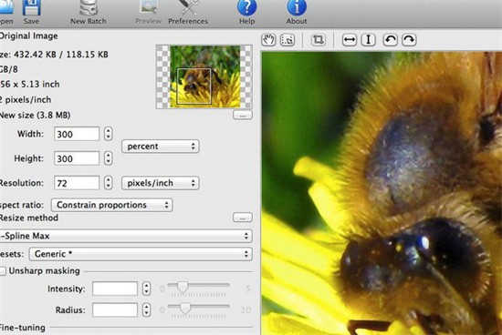Click the ellipsis button beside Resize method
The height and width of the screenshot is (335, 502).
[243, 218]
